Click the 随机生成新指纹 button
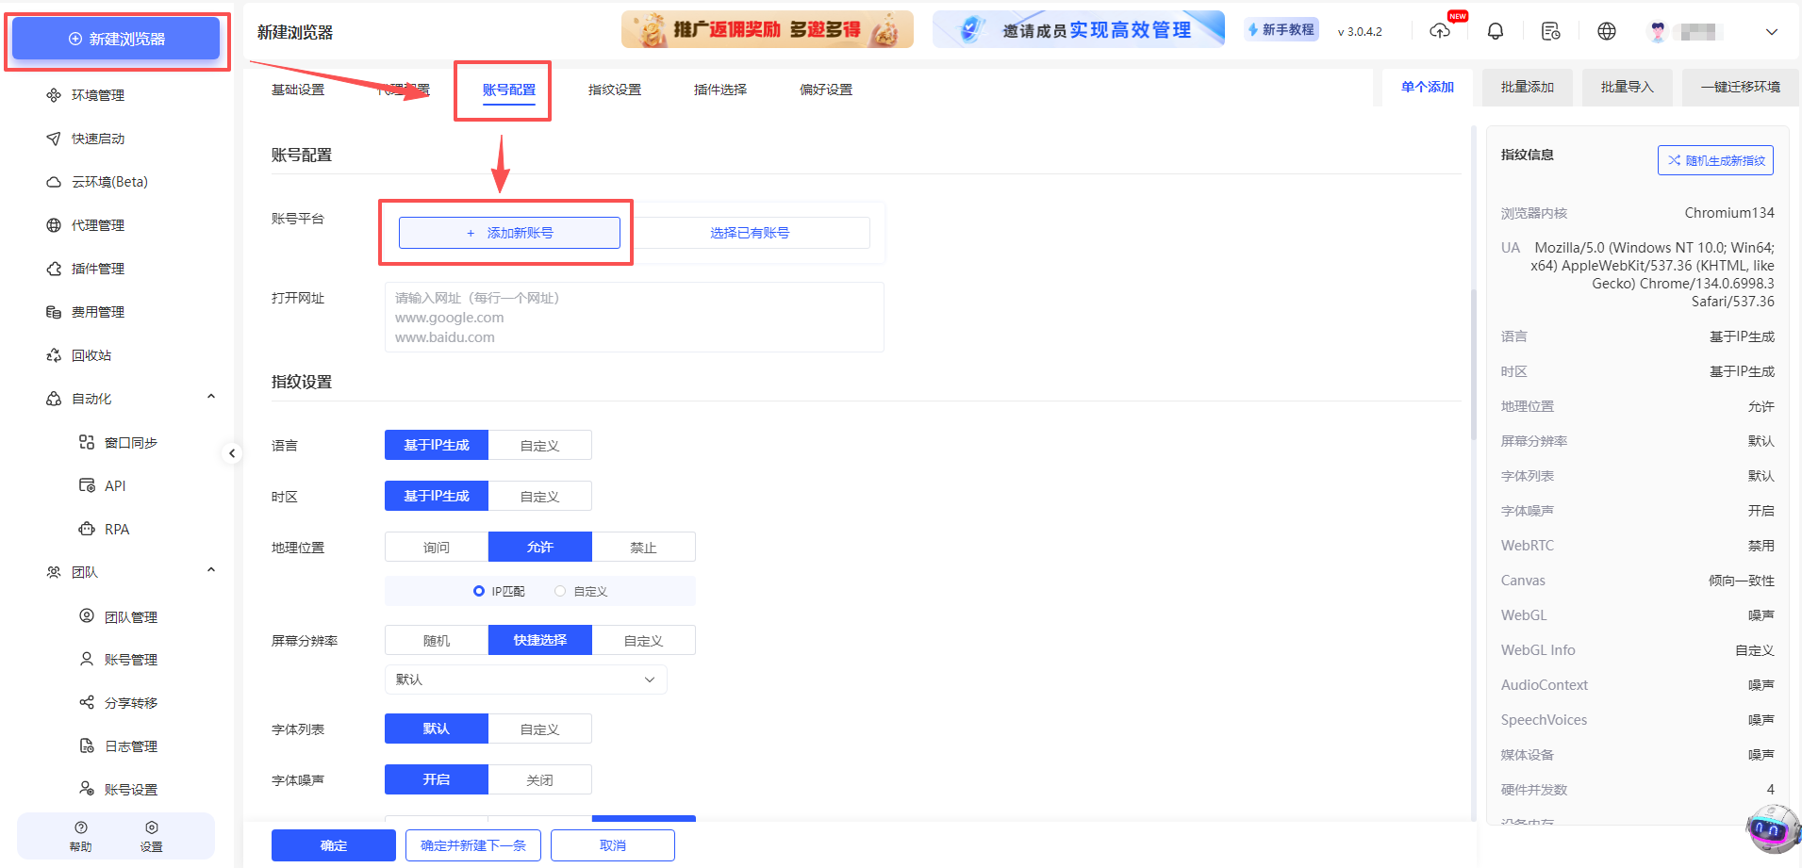Image resolution: width=1802 pixels, height=868 pixels. click(x=1715, y=160)
